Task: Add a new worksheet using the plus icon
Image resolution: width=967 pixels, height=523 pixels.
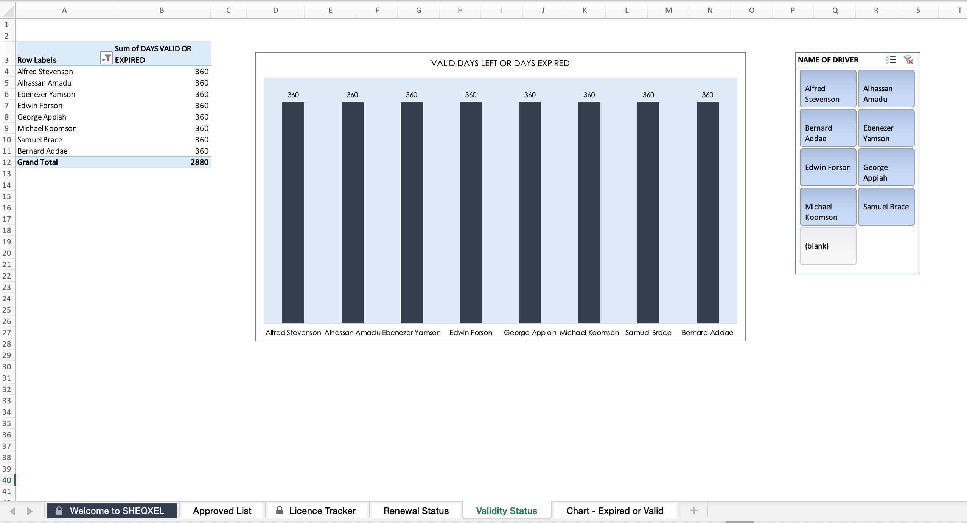Action: (x=693, y=510)
